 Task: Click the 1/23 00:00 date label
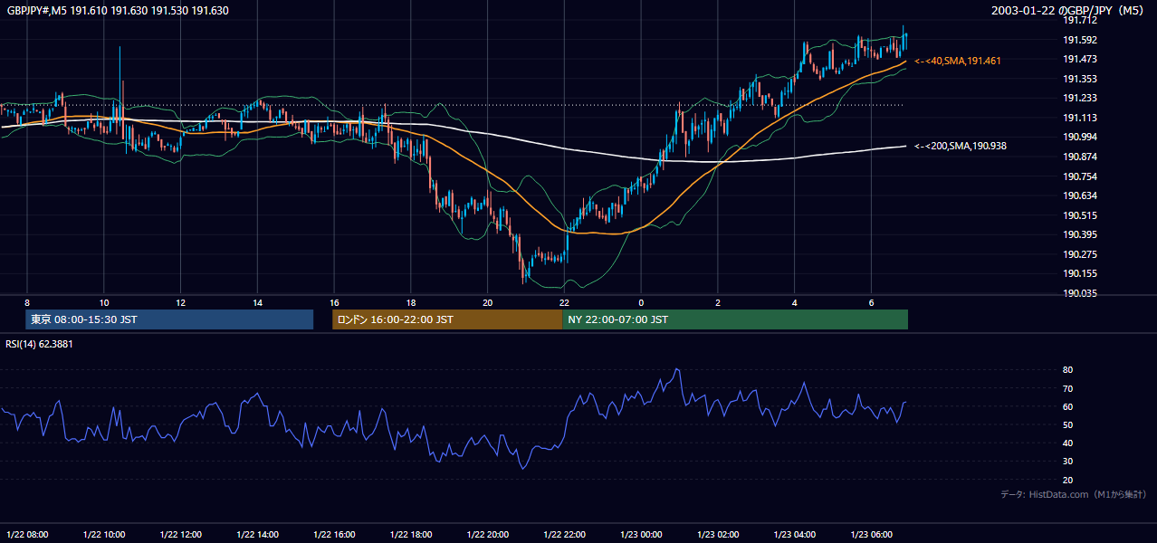click(x=642, y=535)
